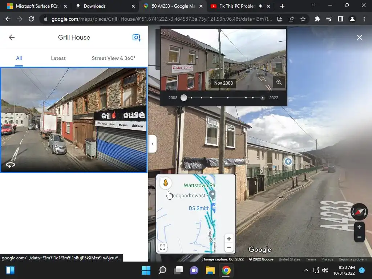
Task: Bookmark this page with star
Action: point(303,19)
